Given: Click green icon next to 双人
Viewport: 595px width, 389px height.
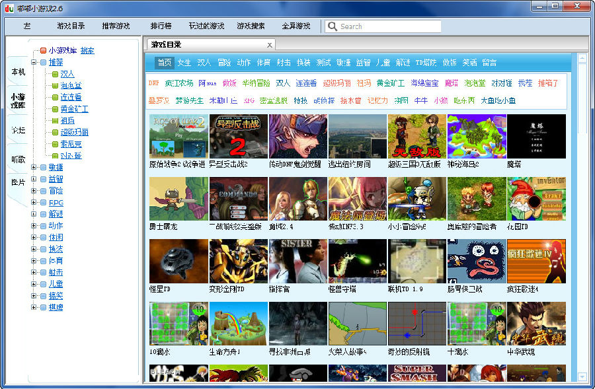Looking at the screenshot, I should click(x=55, y=74).
